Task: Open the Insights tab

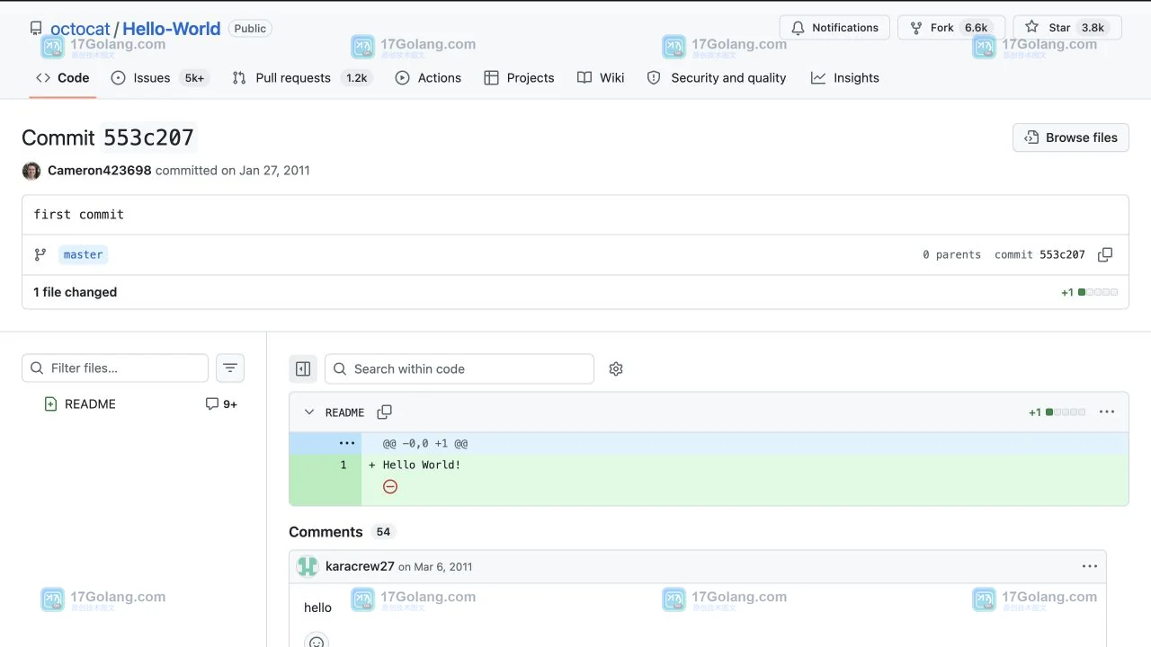Action: pyautogui.click(x=845, y=78)
